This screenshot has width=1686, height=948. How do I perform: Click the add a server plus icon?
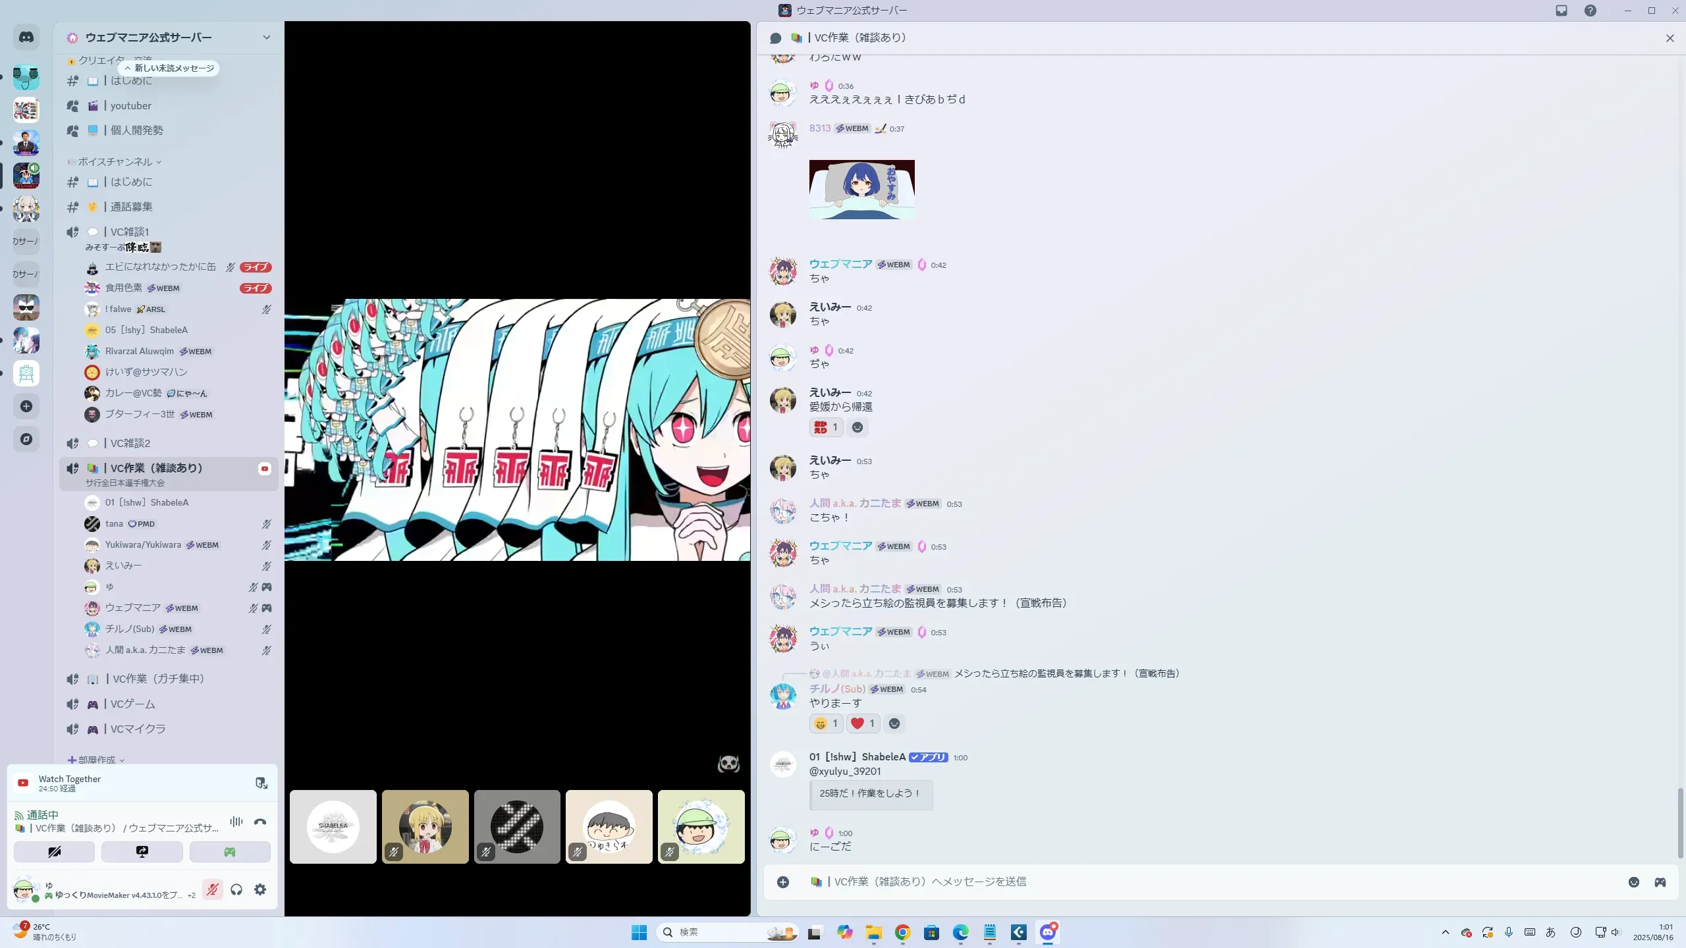pos(26,406)
